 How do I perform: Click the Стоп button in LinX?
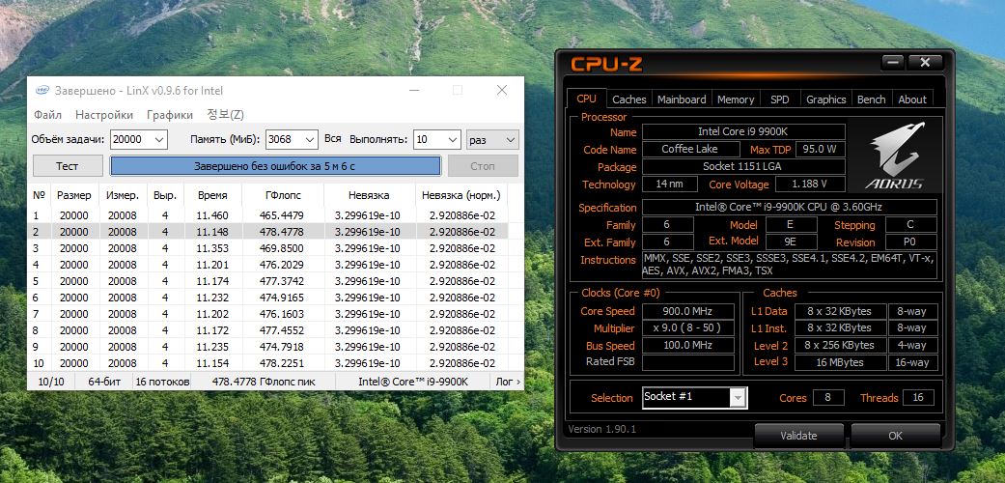click(483, 166)
